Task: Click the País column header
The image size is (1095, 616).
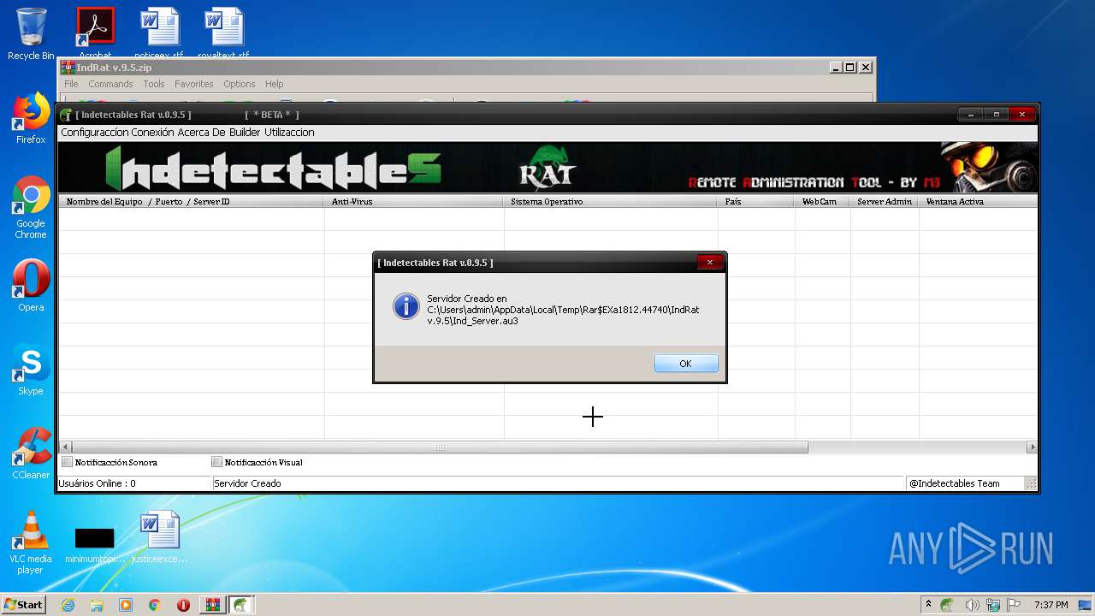Action: pyautogui.click(x=755, y=202)
